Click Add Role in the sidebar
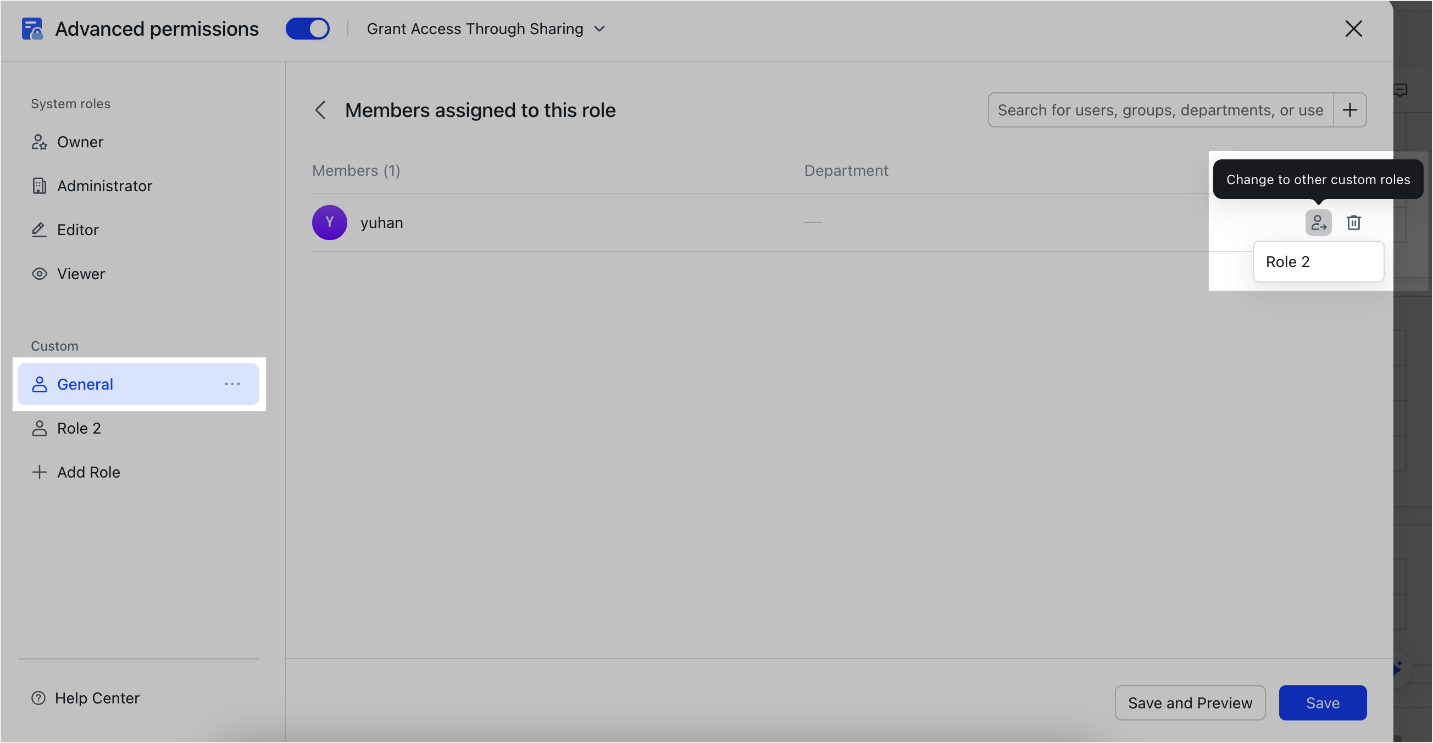 coord(88,472)
